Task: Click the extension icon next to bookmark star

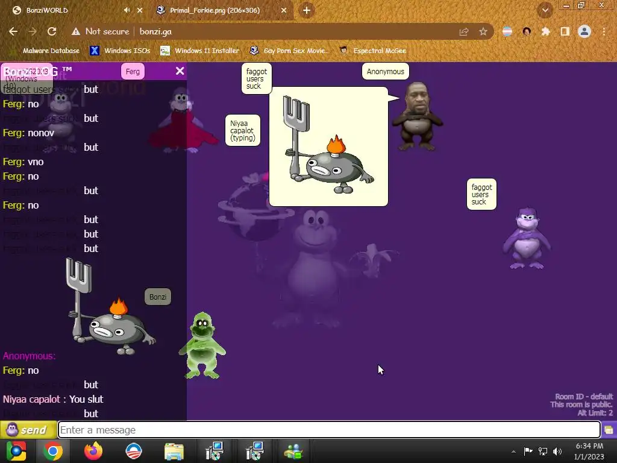Action: pyautogui.click(x=507, y=31)
